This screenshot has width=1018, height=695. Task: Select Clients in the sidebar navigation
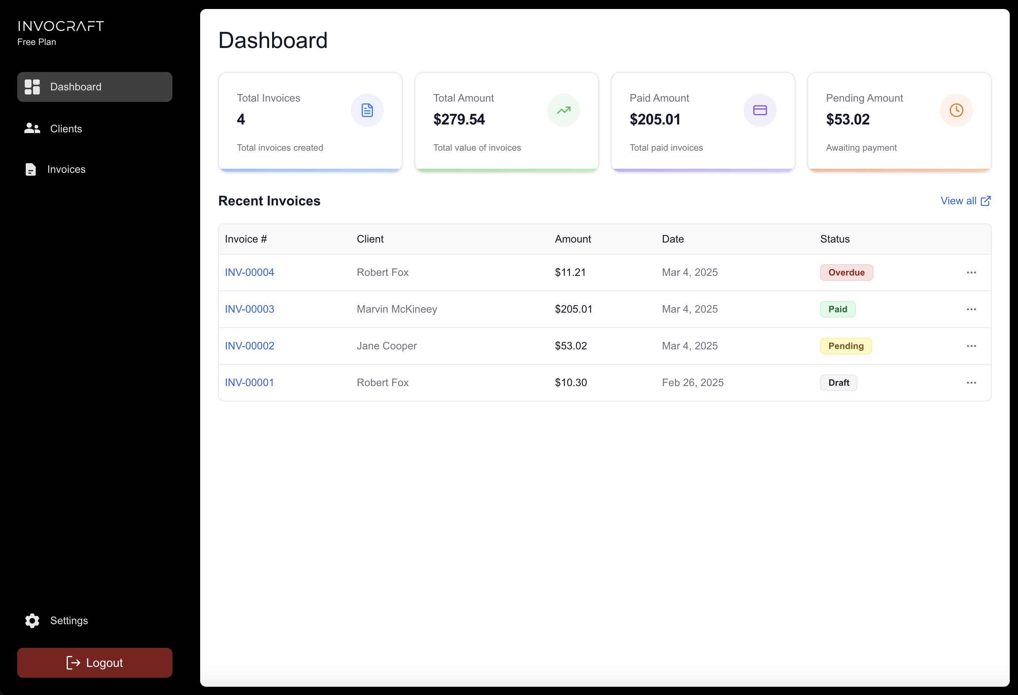(x=66, y=129)
